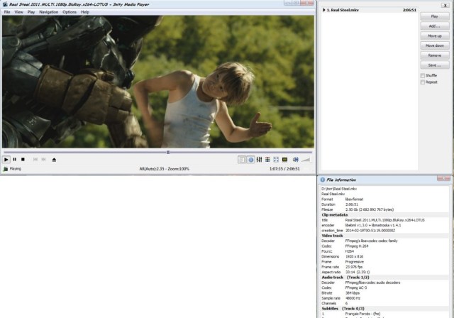Adjust the volume wedge slider
Viewport: 454px width, 318px height.
click(306, 160)
